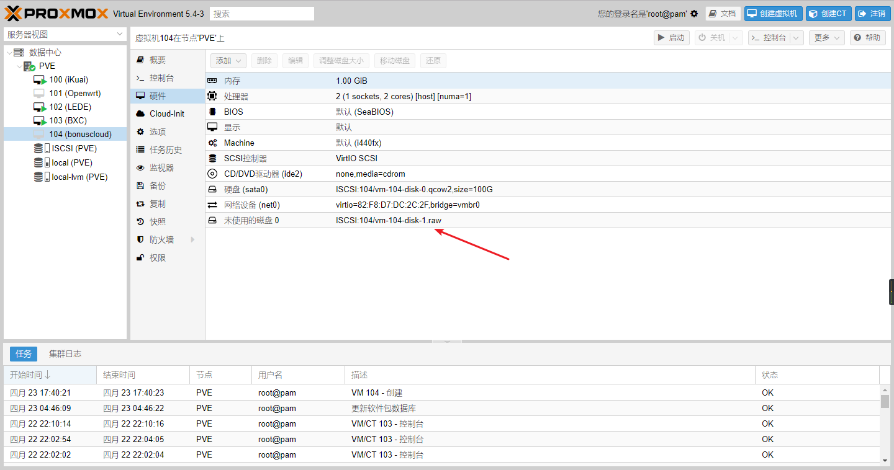894x470 pixels.
Task: Click the 注销 logout button
Action: coord(872,14)
